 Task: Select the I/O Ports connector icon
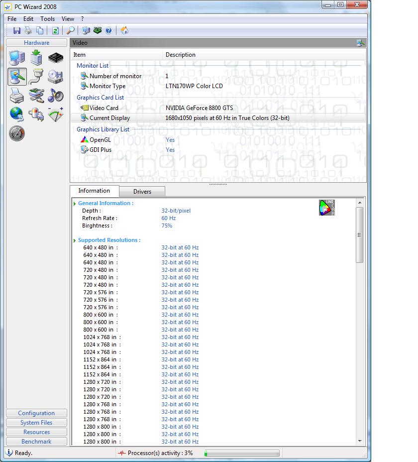[x=36, y=77]
